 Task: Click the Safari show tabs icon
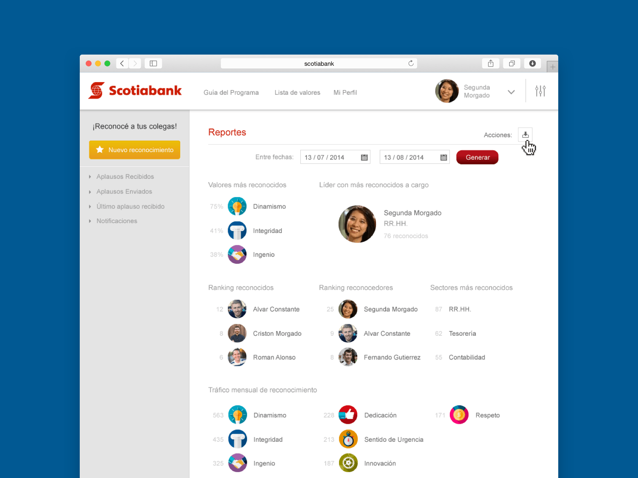(x=512, y=63)
